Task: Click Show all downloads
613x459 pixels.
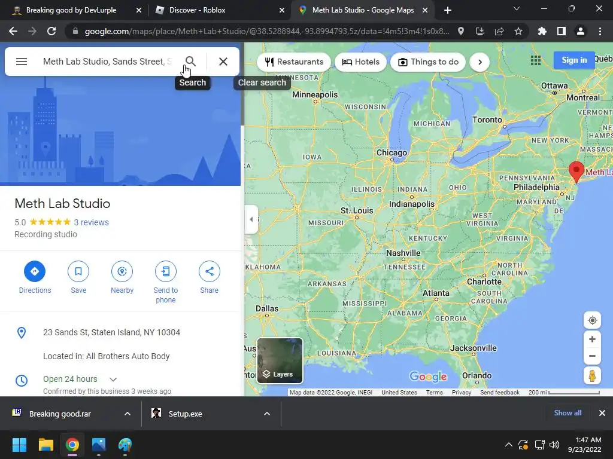Action: tap(568, 413)
